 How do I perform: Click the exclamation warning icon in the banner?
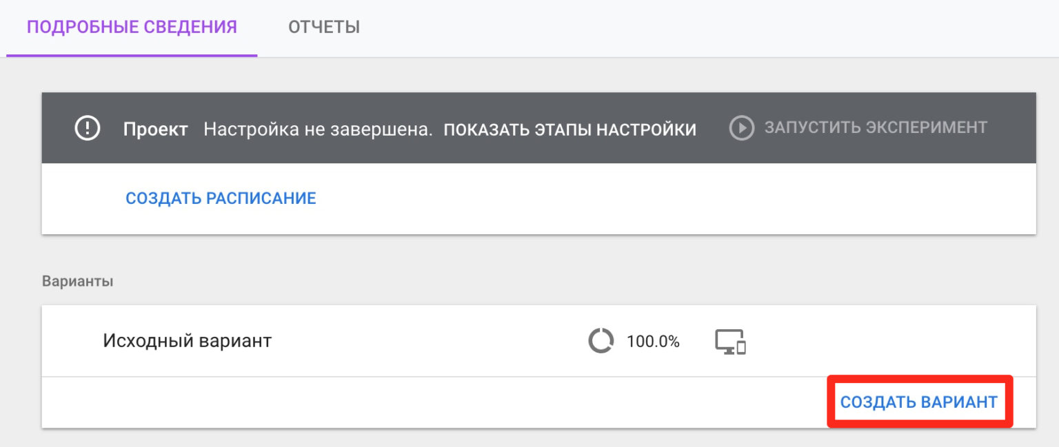click(x=87, y=127)
